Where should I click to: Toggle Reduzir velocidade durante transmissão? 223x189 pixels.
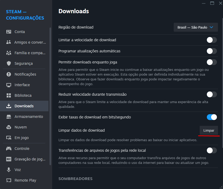tap(212, 94)
